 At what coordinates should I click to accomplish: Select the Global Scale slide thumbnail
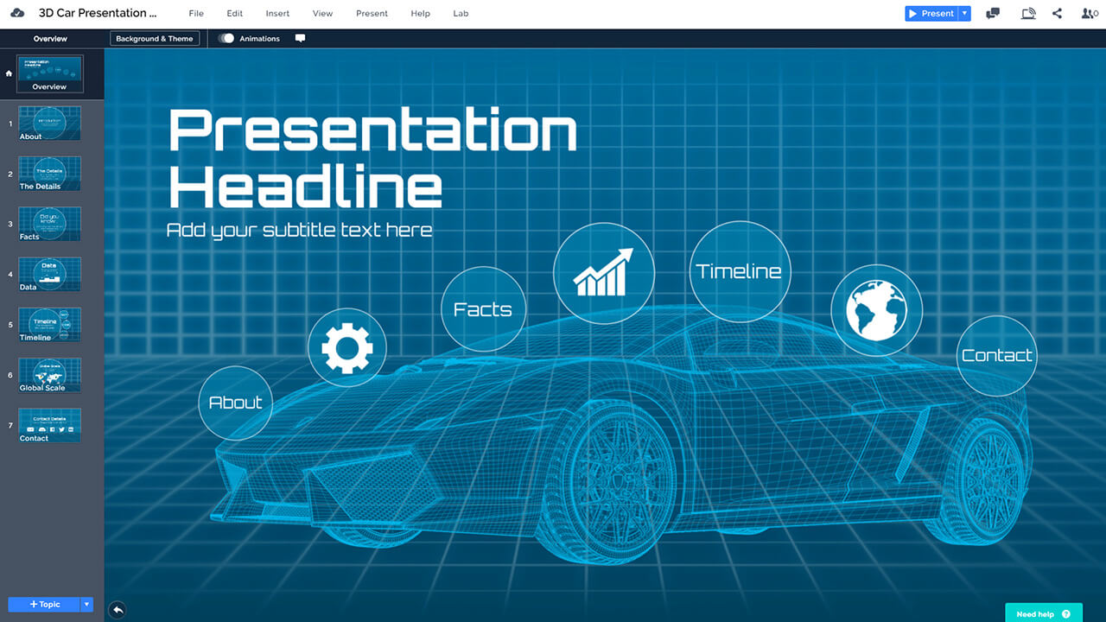tap(49, 375)
